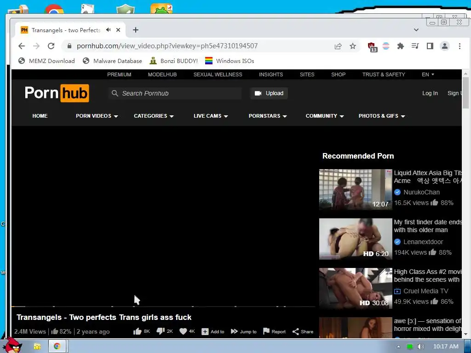Open the Cruel Media TV channel link
This screenshot has width=471, height=353.
425,291
